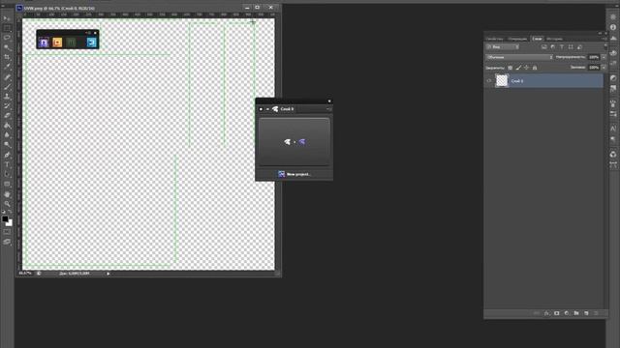This screenshot has height=348, width=620.
Task: Toggle visibility eye of the layer
Action: coord(489,81)
